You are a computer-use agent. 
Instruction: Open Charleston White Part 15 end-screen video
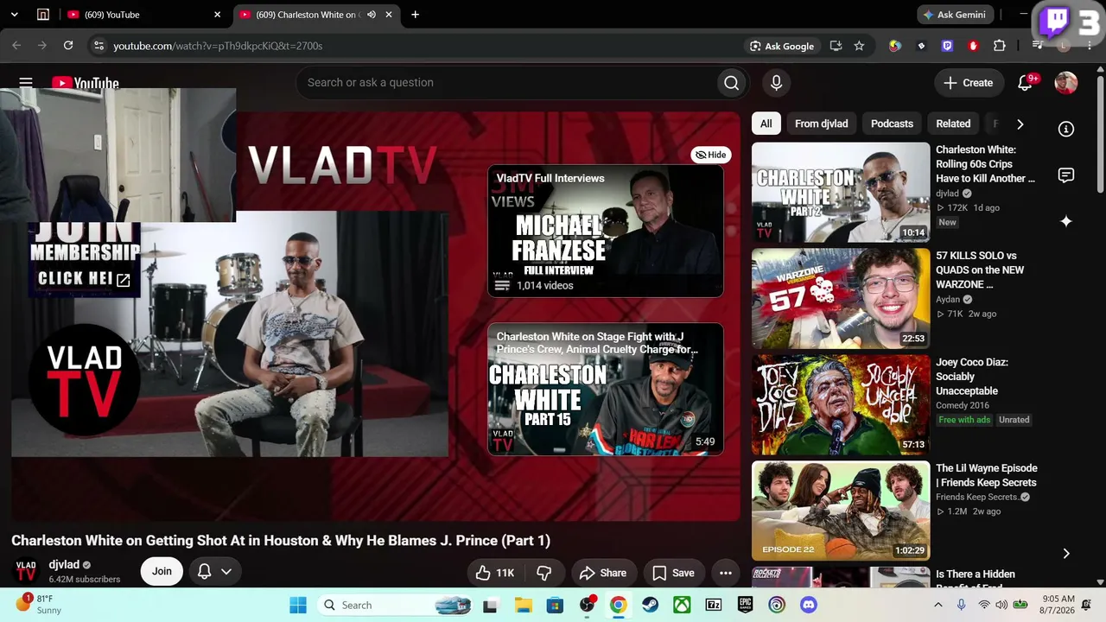(x=605, y=389)
